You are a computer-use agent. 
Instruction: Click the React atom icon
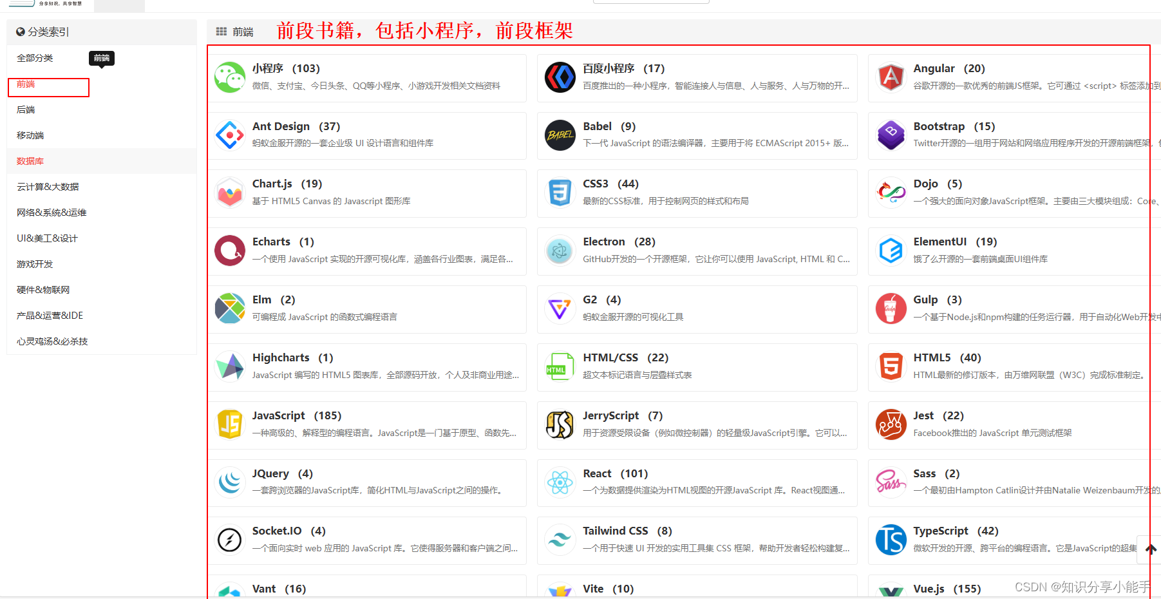pos(560,482)
